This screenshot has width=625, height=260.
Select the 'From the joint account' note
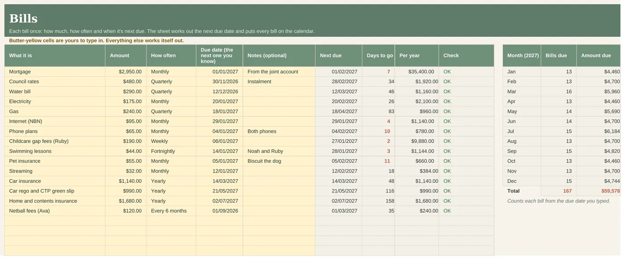coord(279,71)
